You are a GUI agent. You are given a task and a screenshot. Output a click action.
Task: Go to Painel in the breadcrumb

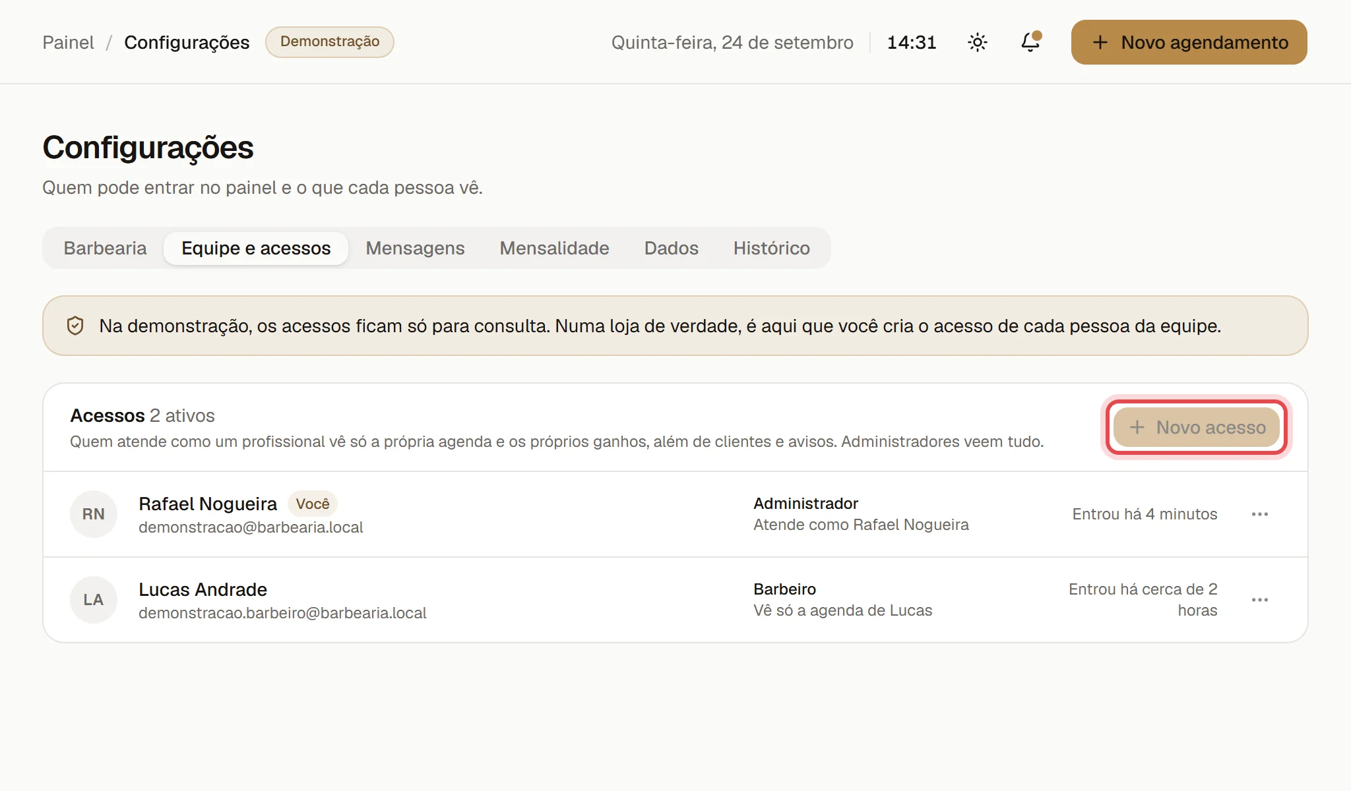(68, 42)
